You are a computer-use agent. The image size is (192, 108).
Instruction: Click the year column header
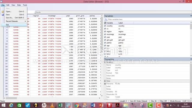pyautogui.click(x=68, y=16)
